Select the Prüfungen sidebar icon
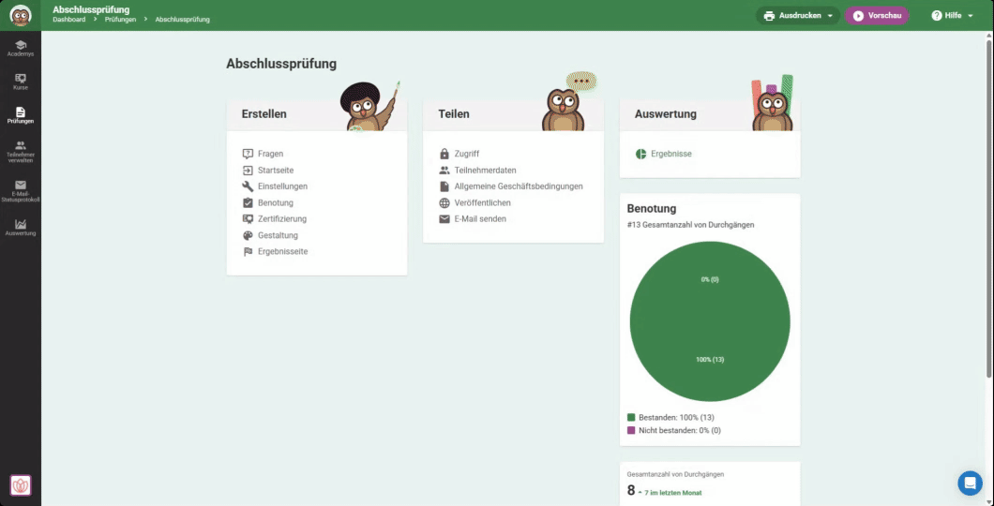The image size is (994, 506). click(21, 115)
